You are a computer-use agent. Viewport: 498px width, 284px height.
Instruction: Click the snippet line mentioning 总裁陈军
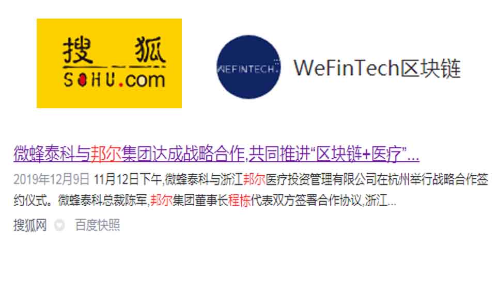pyautogui.click(x=205, y=201)
